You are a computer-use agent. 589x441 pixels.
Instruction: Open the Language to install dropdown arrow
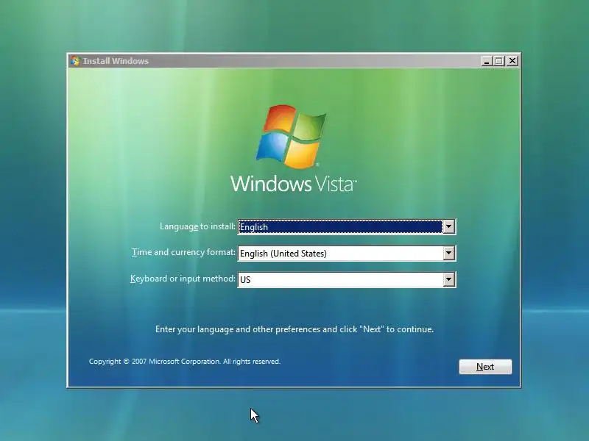(448, 226)
